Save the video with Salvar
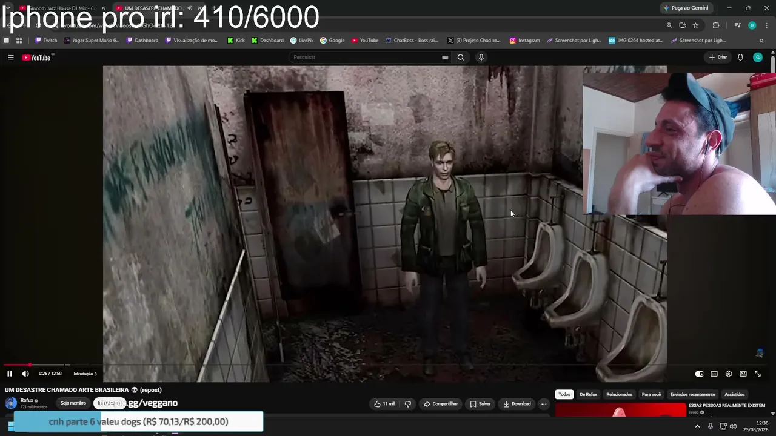Screen dimensions: 776x436 click(481, 404)
